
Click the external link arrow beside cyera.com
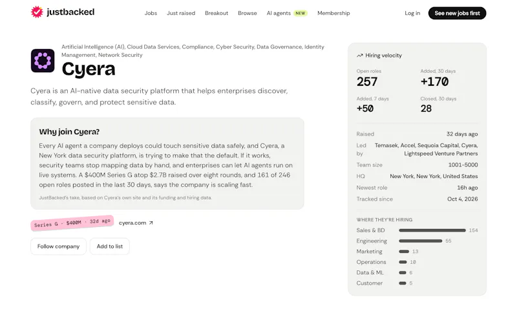[x=151, y=223]
